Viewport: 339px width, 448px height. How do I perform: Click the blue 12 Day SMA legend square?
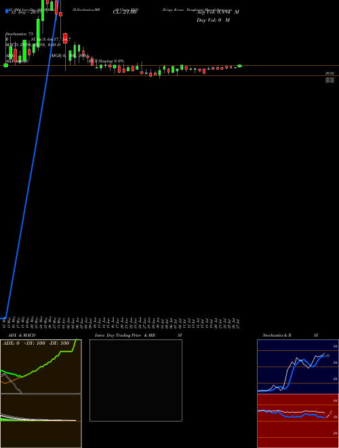[7, 11]
